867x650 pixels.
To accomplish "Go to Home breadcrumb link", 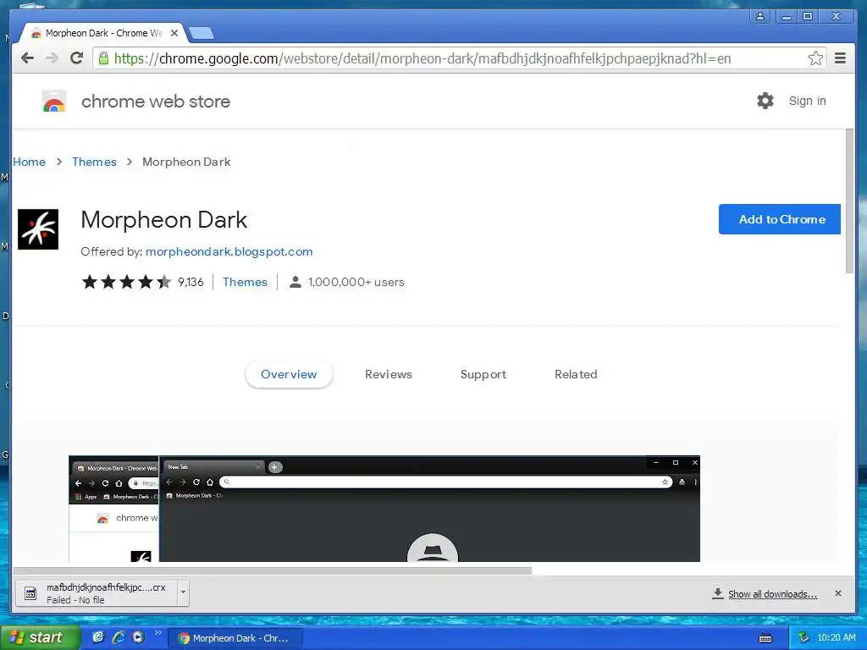I will coord(29,162).
